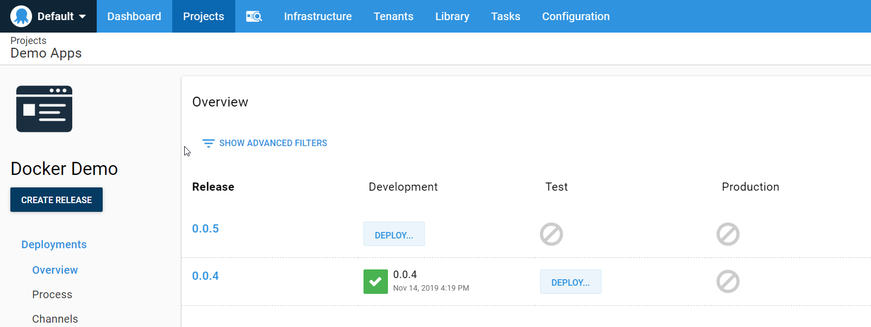Switch to the Library section
Viewport: 871px width, 327px height.
(452, 16)
